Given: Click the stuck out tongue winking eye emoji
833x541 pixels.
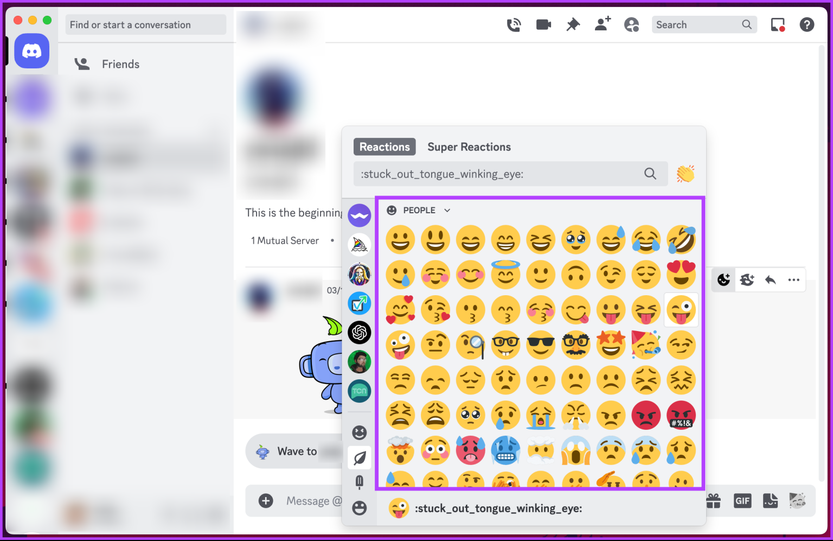Looking at the screenshot, I should (x=681, y=310).
